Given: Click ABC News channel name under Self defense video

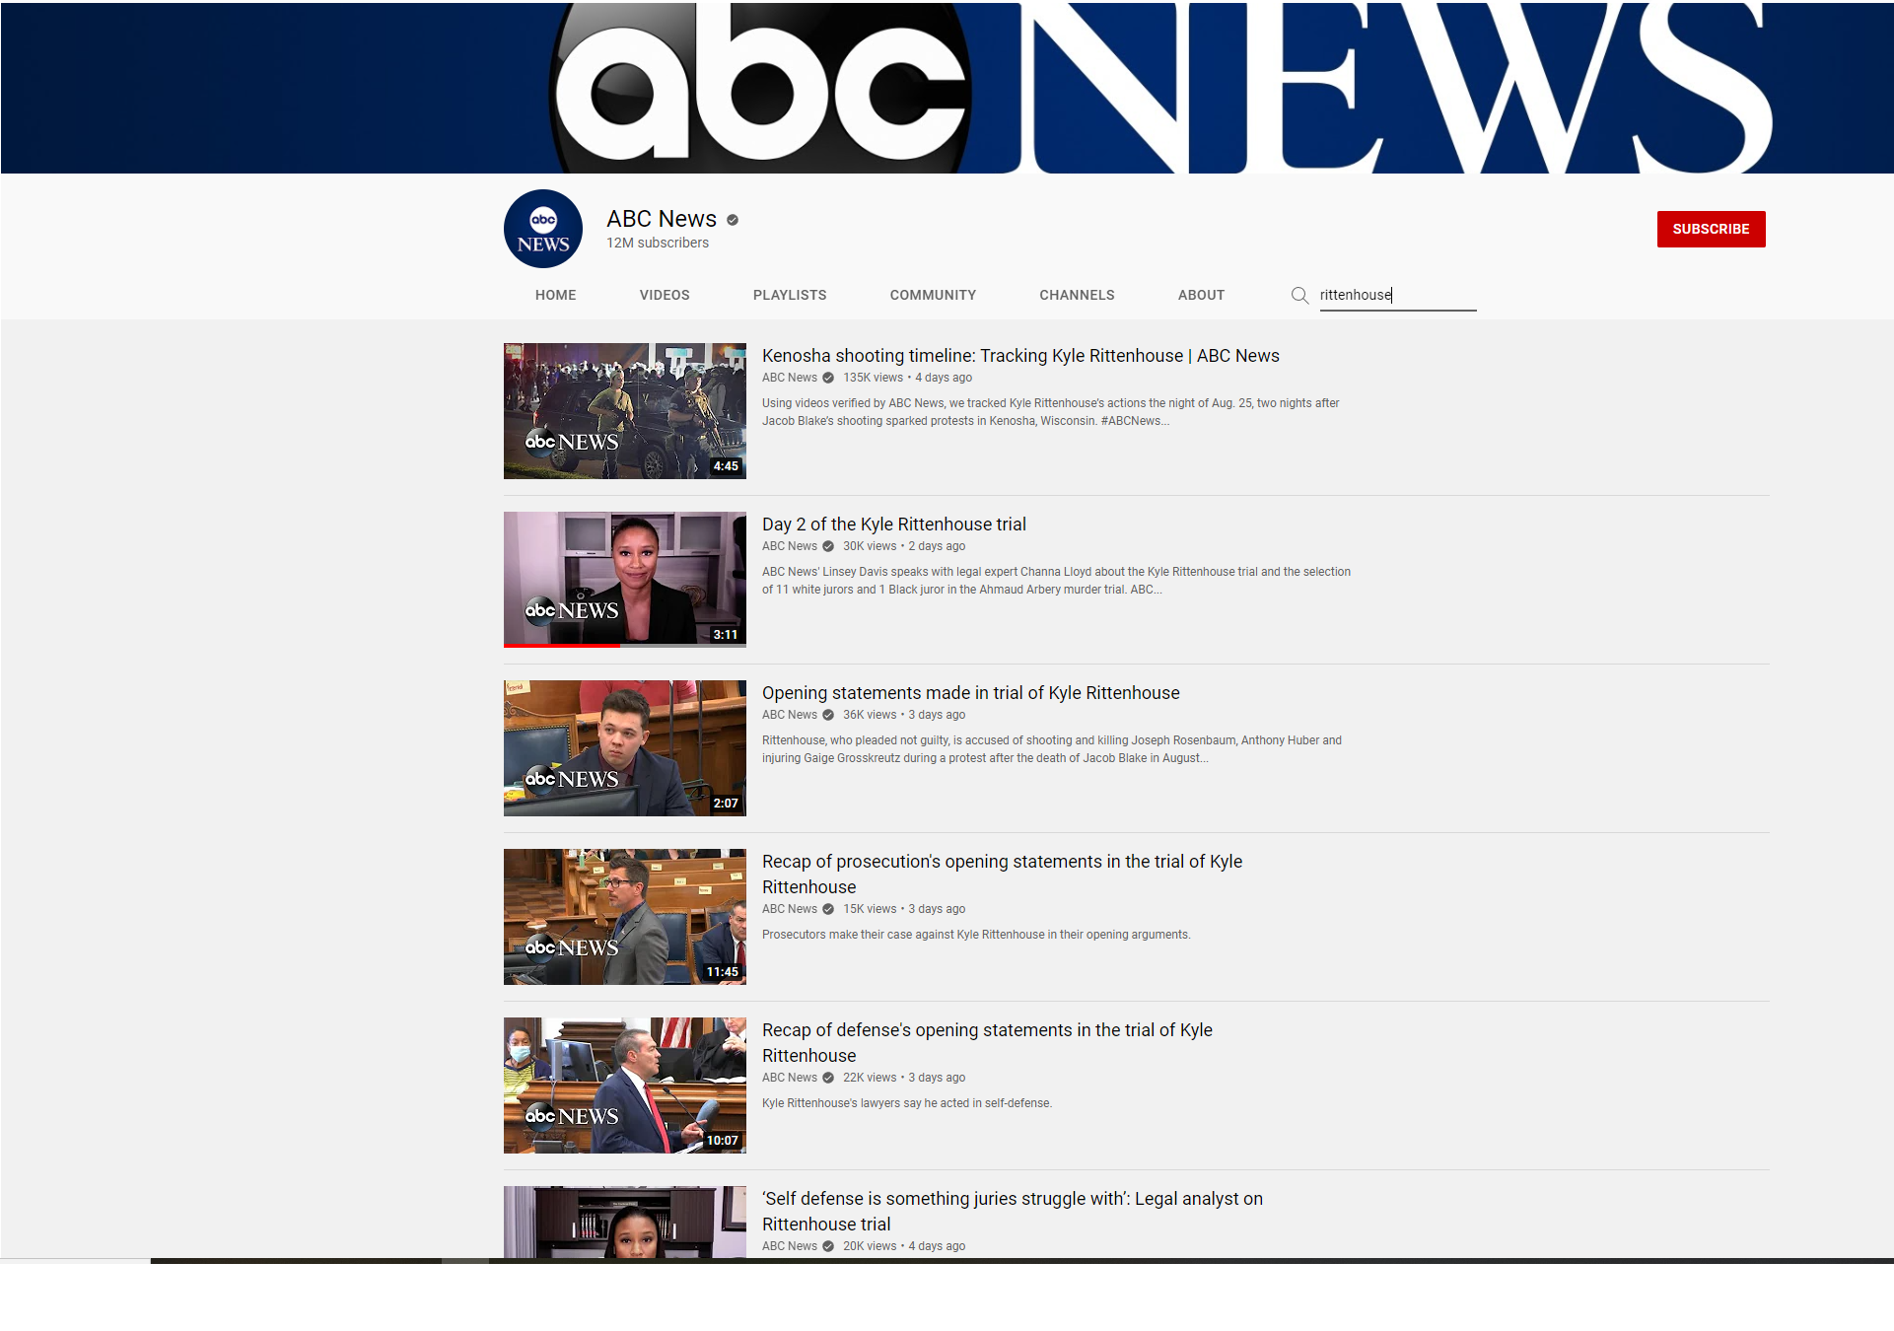Looking at the screenshot, I should pos(790,1246).
